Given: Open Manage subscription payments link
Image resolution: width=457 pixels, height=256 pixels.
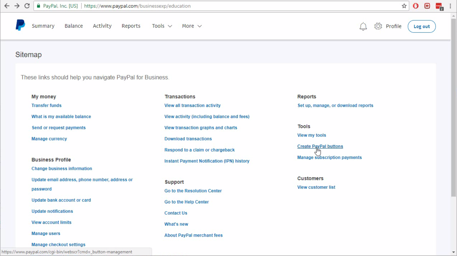Looking at the screenshot, I should pyautogui.click(x=329, y=158).
